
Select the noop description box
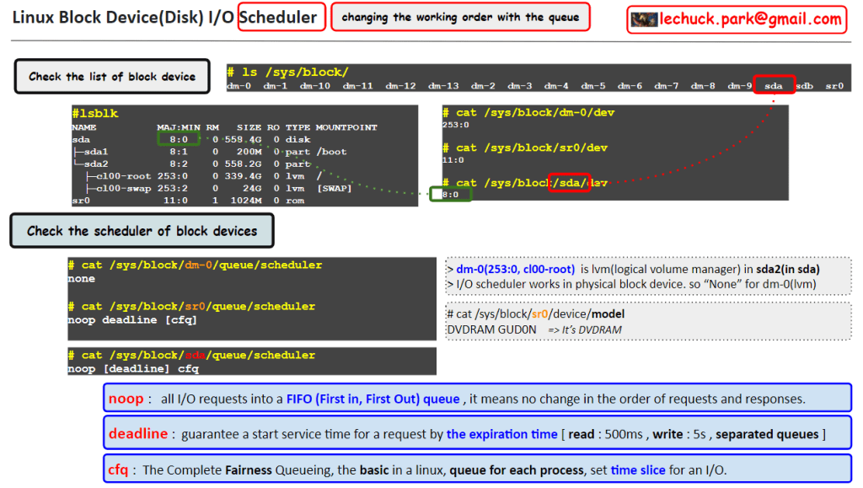click(477, 399)
